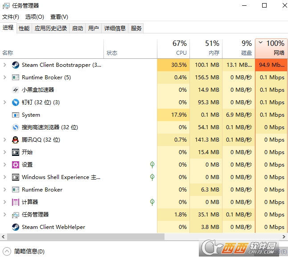Expand the Runtime Broker (5) group
Viewport: 288px width, 261px height.
click(x=5, y=77)
